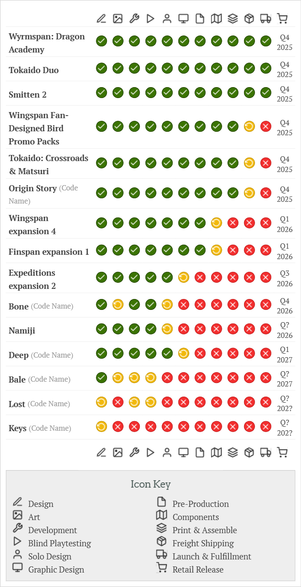Click the yellow in-progress status for Keys Design
Screen dimensions: 301x587
[x=101, y=426]
